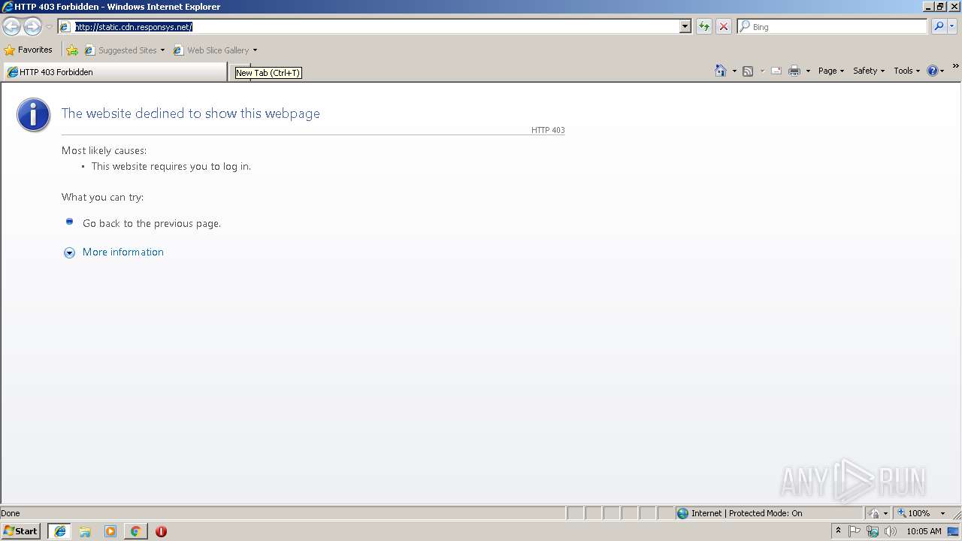Expand the More information section
This screenshot has width=962, height=541.
(x=69, y=253)
